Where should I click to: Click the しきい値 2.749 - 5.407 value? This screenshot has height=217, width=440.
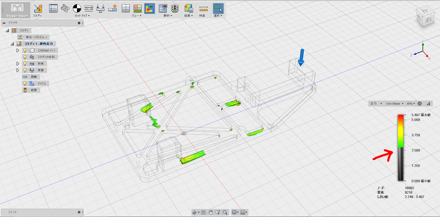414,197
